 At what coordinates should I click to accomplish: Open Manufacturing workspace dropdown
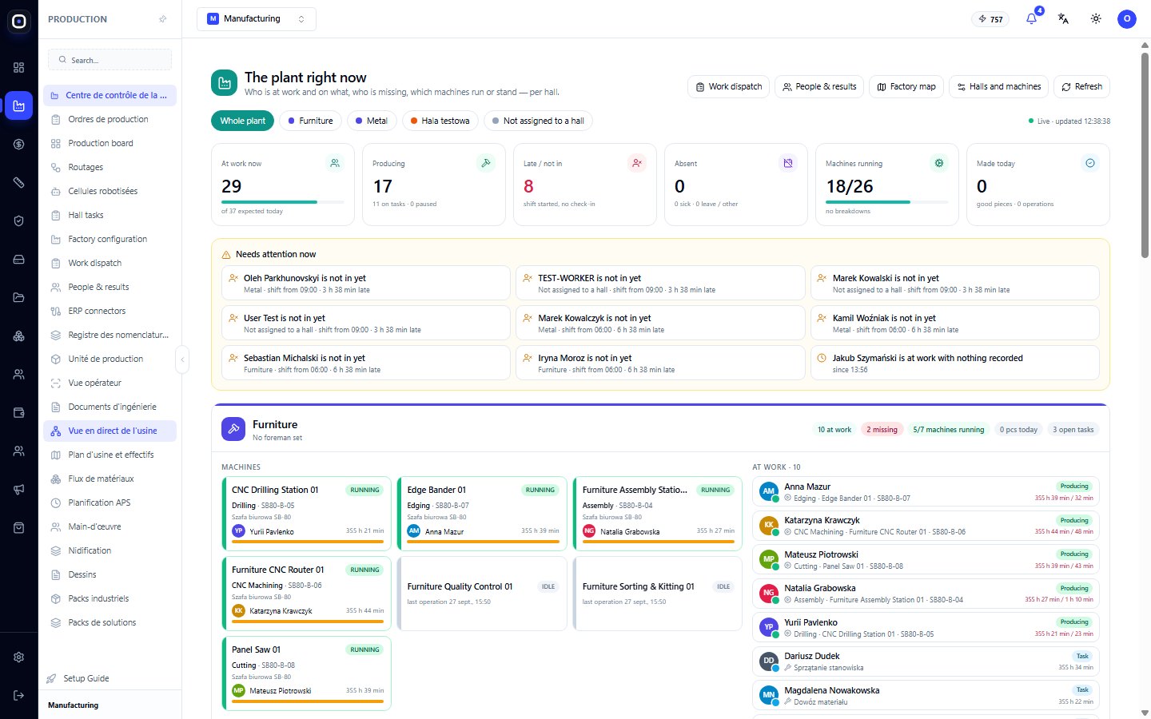(x=257, y=19)
